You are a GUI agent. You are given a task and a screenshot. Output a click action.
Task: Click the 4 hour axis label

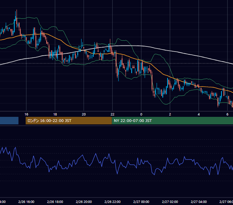199,114
